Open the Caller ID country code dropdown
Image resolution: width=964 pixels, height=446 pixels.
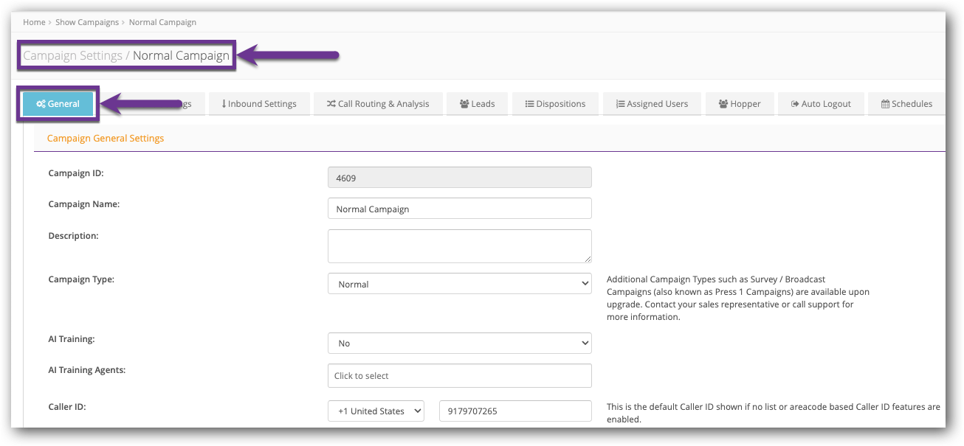376,411
